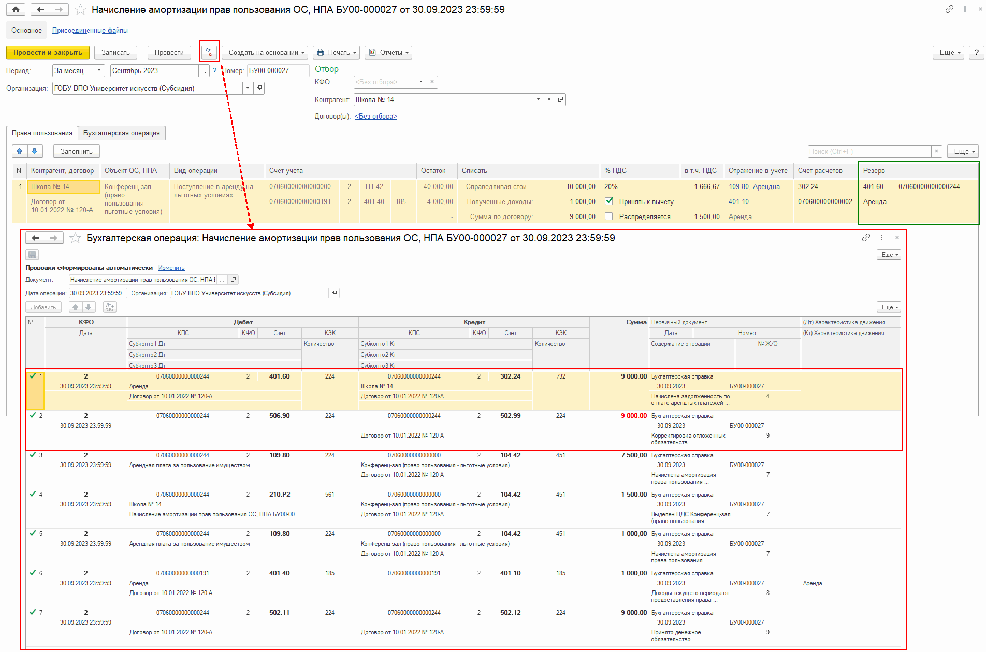Open the Основное section

pos(26,30)
